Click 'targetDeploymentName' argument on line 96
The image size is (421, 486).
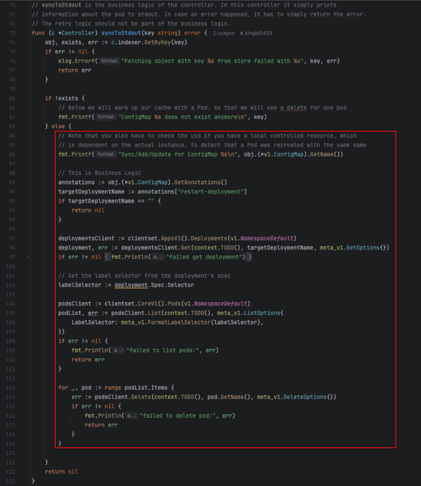coord(280,247)
